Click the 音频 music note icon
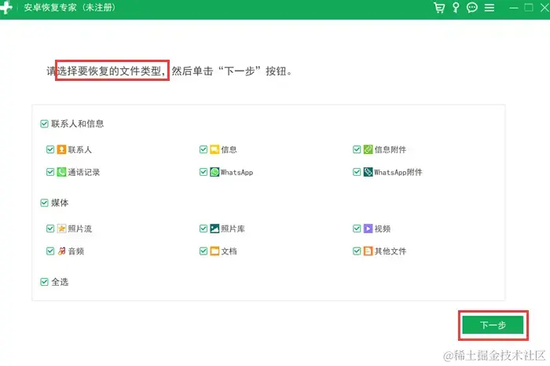The image size is (550, 366). point(61,251)
